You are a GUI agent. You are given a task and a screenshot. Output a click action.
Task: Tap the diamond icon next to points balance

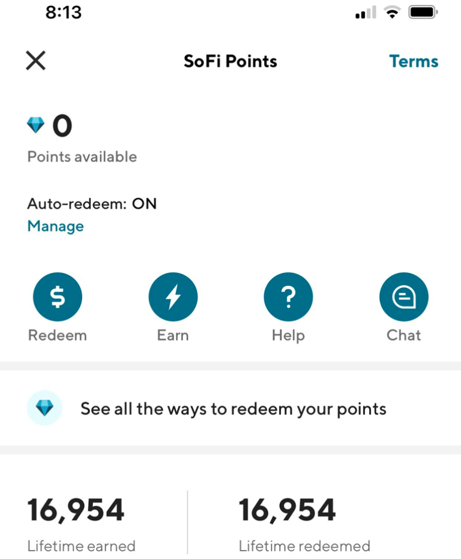[x=35, y=125]
